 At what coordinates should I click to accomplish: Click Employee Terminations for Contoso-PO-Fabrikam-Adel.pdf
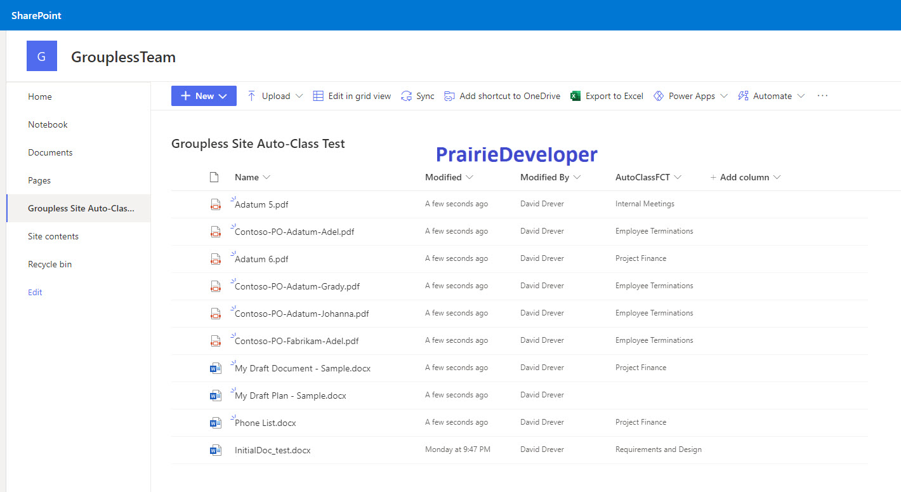[x=654, y=340]
